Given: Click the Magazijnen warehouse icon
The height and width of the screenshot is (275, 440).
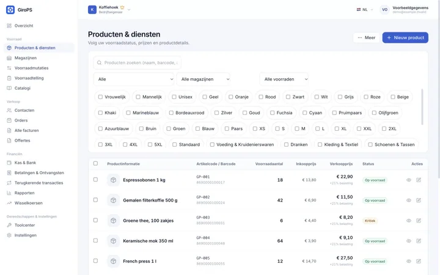Looking at the screenshot, I should click(x=9, y=58).
